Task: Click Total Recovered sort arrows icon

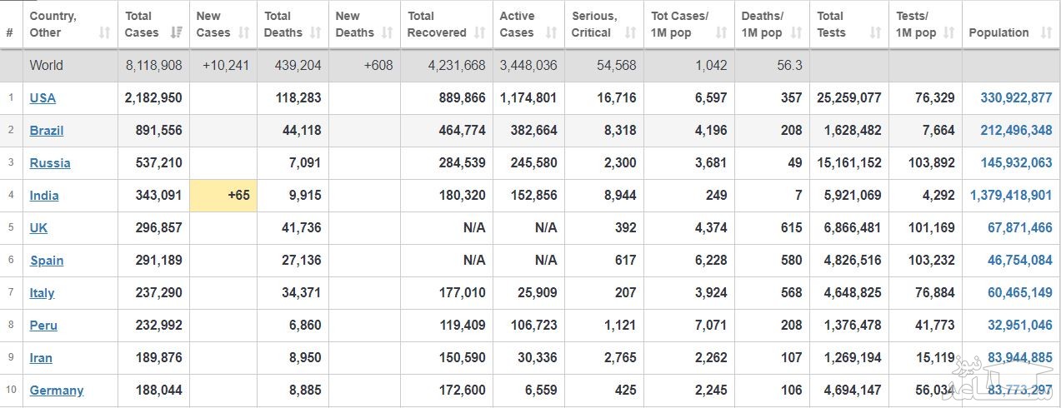Action: (x=479, y=33)
